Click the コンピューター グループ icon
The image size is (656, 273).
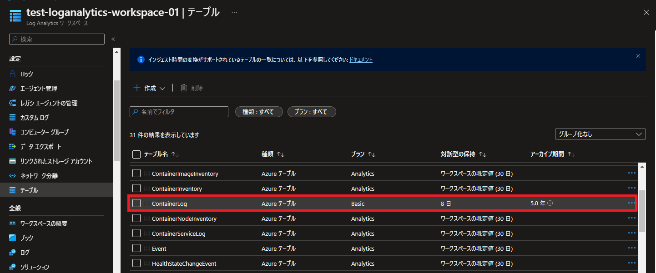pyautogui.click(x=13, y=132)
